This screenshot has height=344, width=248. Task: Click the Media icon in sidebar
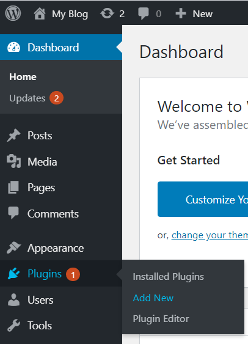13,161
